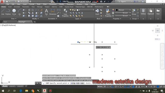Toggle Object Snap in status bar

tap(128, 87)
